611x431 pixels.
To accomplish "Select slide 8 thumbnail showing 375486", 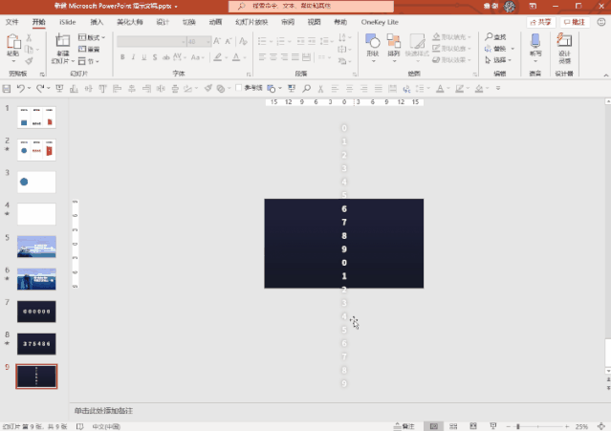I will pos(36,344).
